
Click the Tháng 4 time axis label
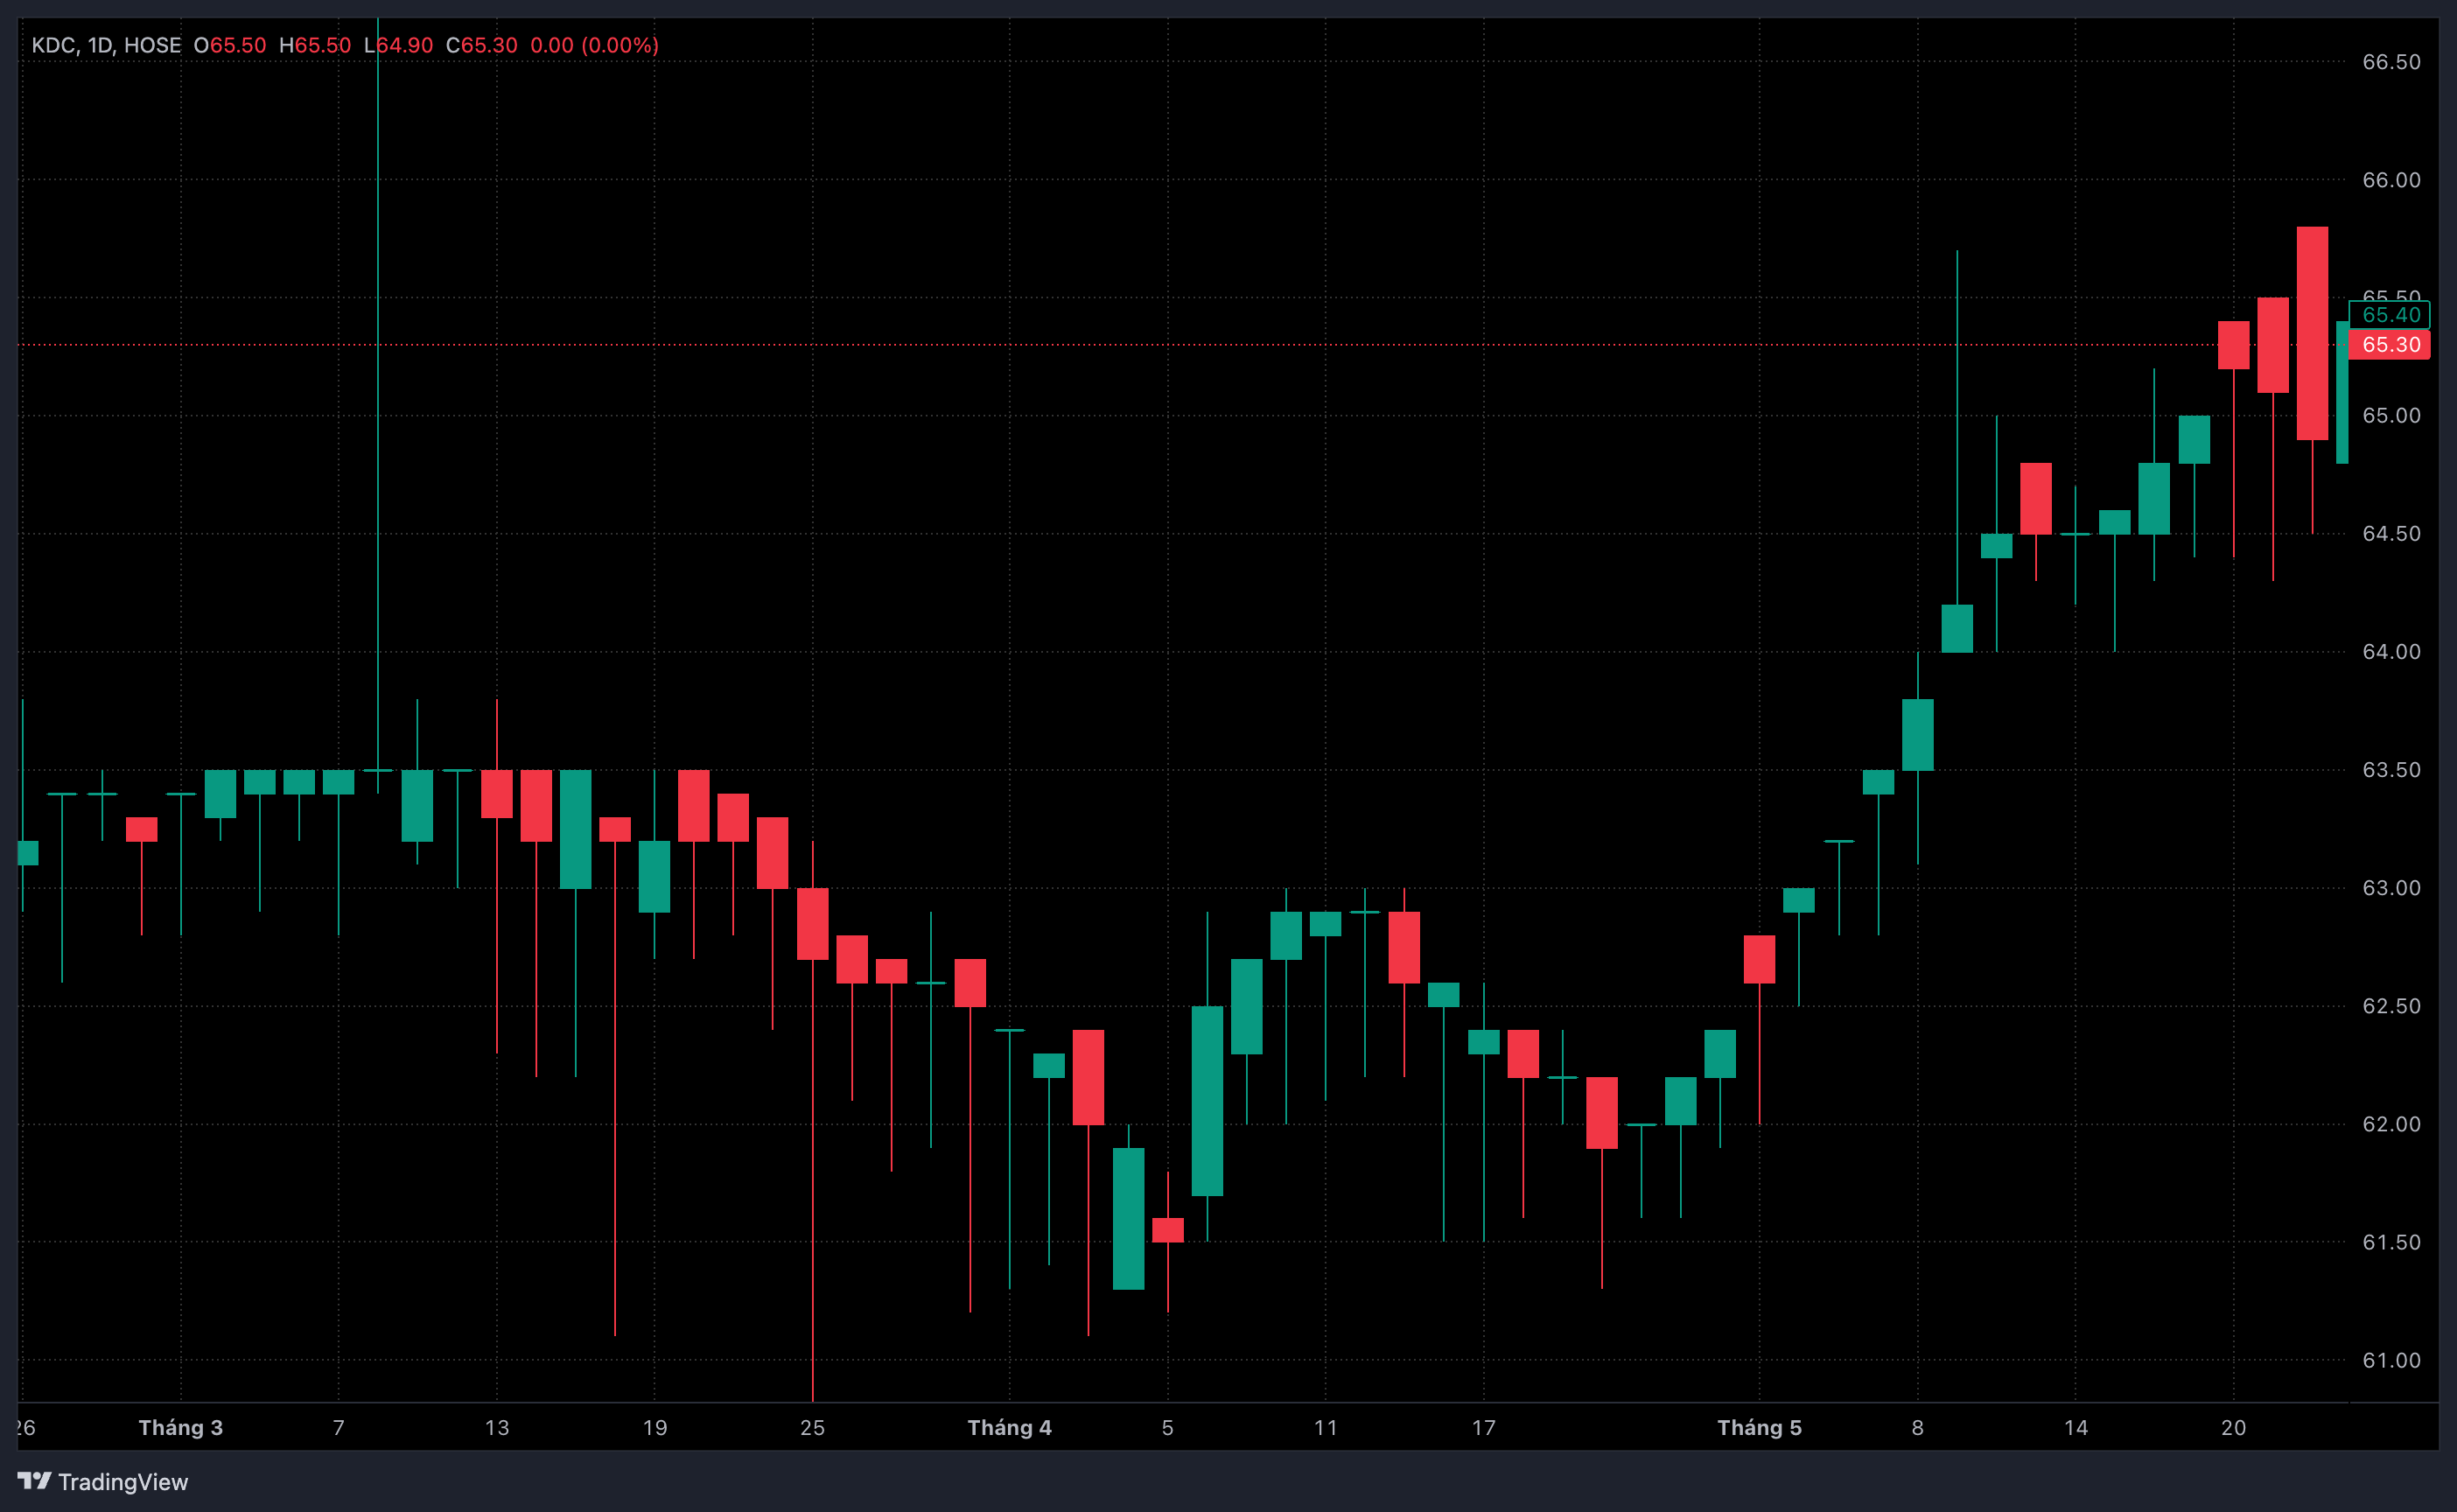click(x=1010, y=1427)
